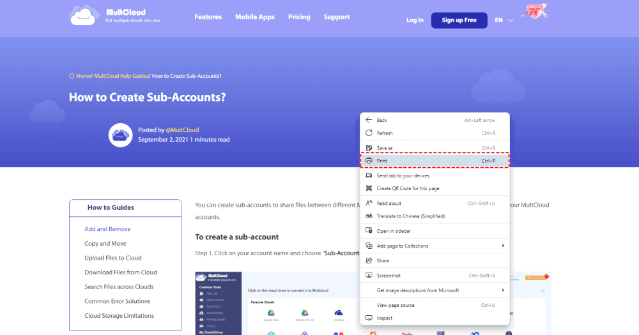Go to Pricing page
The image size is (639, 335).
(299, 17)
